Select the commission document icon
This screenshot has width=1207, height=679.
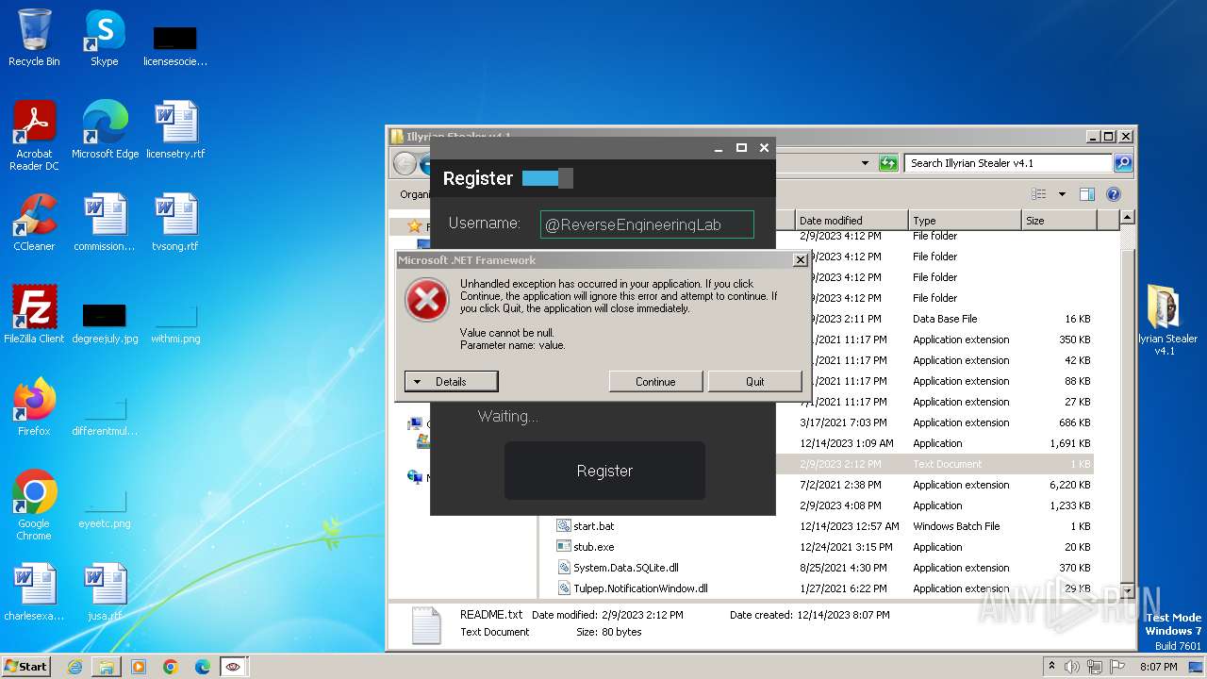click(x=105, y=223)
